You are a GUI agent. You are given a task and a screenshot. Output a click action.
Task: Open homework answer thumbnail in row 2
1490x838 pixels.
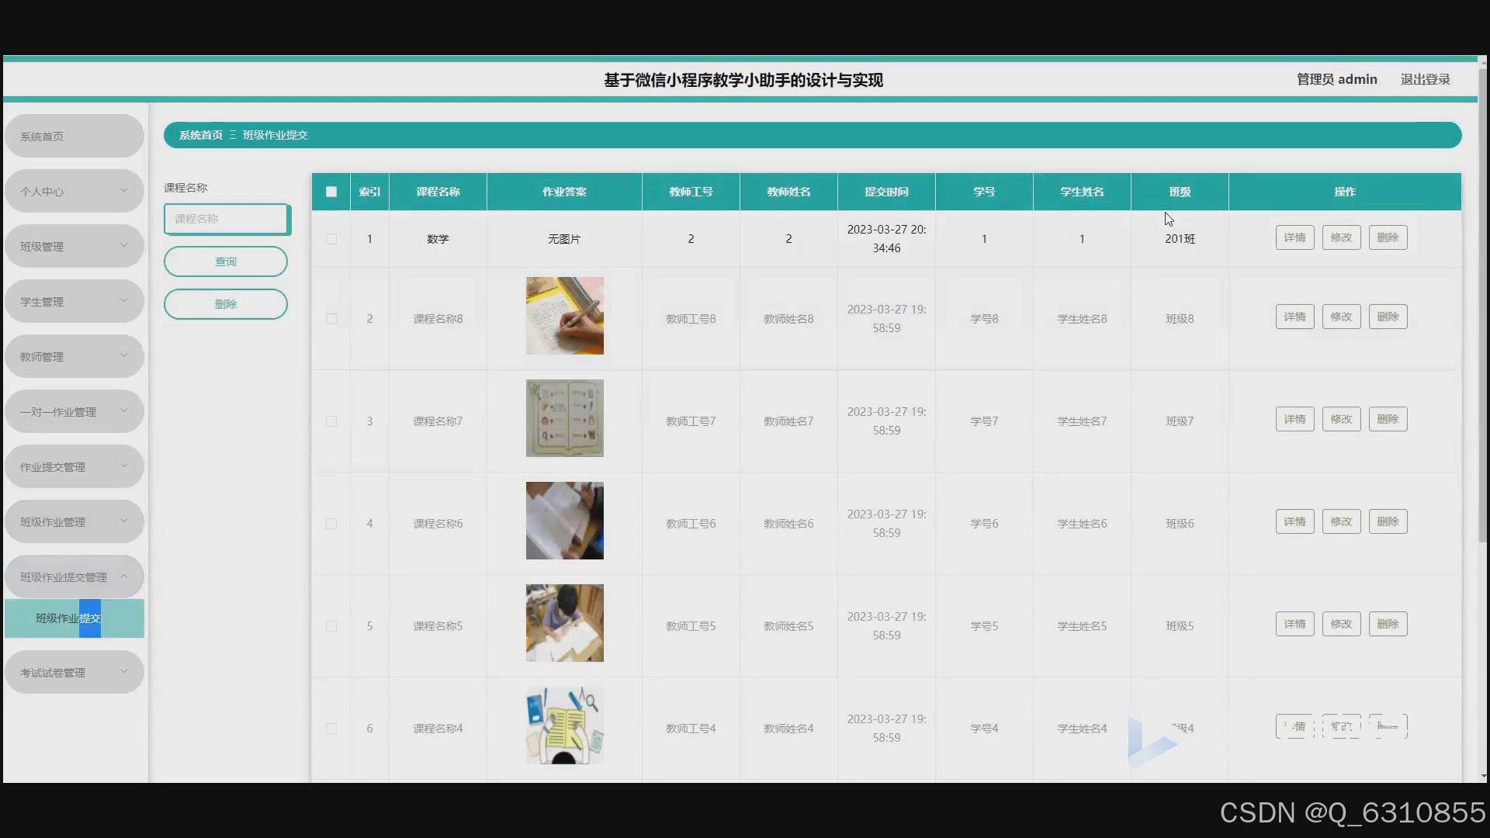[564, 316]
